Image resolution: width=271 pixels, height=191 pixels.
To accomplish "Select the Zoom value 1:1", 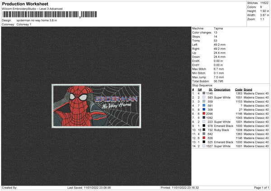I will pyautogui.click(x=262, y=19).
